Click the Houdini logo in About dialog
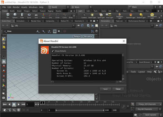The image size is (163, 117). click(x=45, y=50)
